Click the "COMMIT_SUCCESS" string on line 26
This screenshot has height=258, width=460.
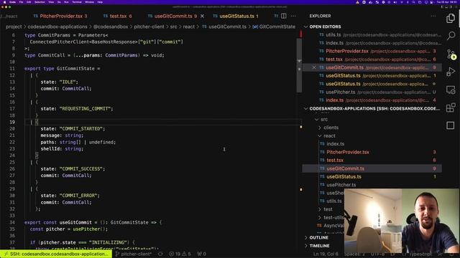click(82, 169)
